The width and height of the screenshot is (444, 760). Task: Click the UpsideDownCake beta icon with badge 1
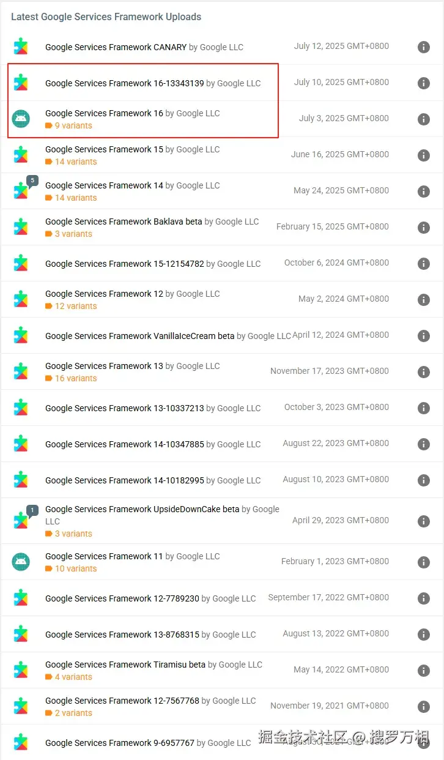tap(21, 520)
